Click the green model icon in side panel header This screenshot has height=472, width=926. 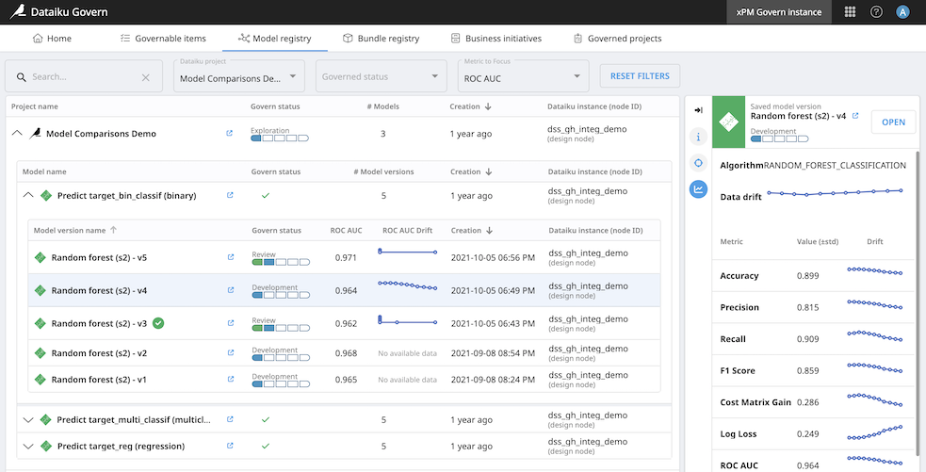click(729, 122)
